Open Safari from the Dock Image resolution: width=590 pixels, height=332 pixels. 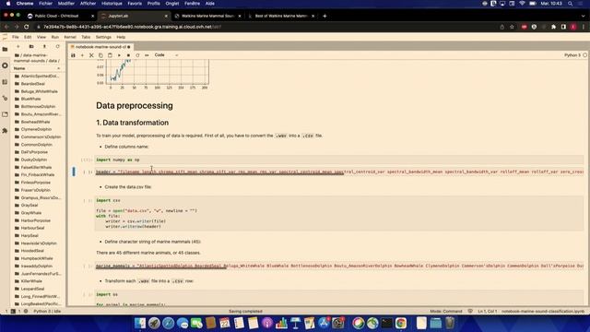pyautogui.click(x=168, y=323)
